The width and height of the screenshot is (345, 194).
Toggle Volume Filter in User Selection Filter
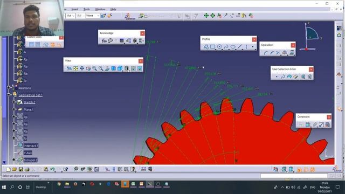tap(295, 77)
